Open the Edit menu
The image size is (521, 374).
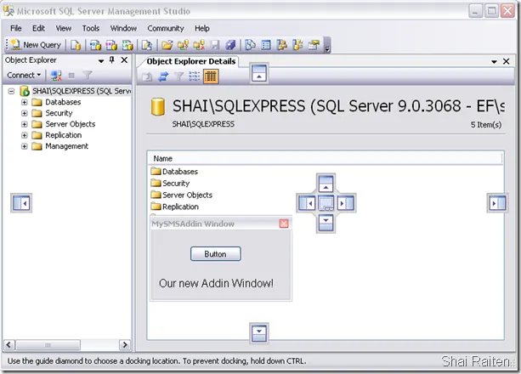pos(38,28)
